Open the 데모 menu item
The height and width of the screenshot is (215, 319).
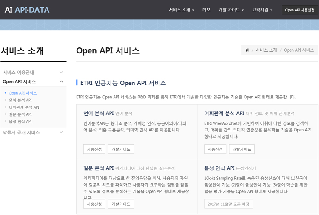[x=206, y=10]
